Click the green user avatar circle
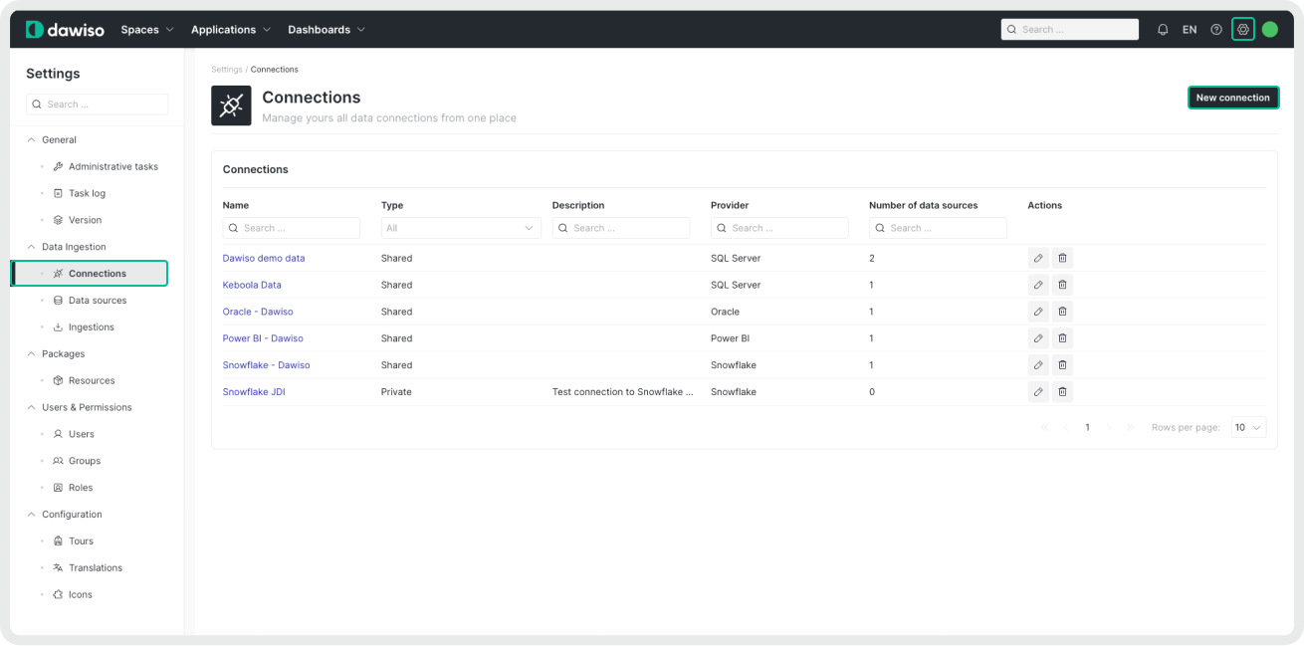Screen dimensions: 1304x646 click(1270, 30)
